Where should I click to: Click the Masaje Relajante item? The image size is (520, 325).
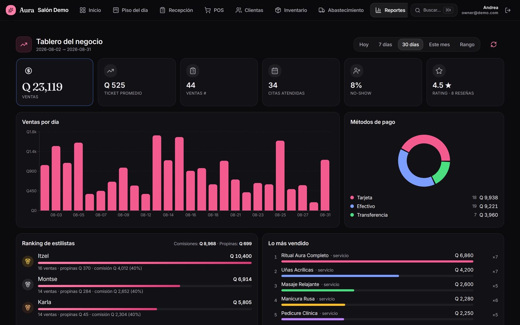click(x=383, y=286)
